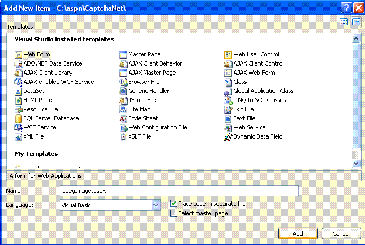
Task: Choose the XML File icon
Action: point(18,137)
